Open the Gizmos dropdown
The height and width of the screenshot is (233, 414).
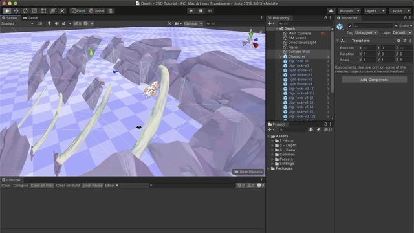[193, 23]
